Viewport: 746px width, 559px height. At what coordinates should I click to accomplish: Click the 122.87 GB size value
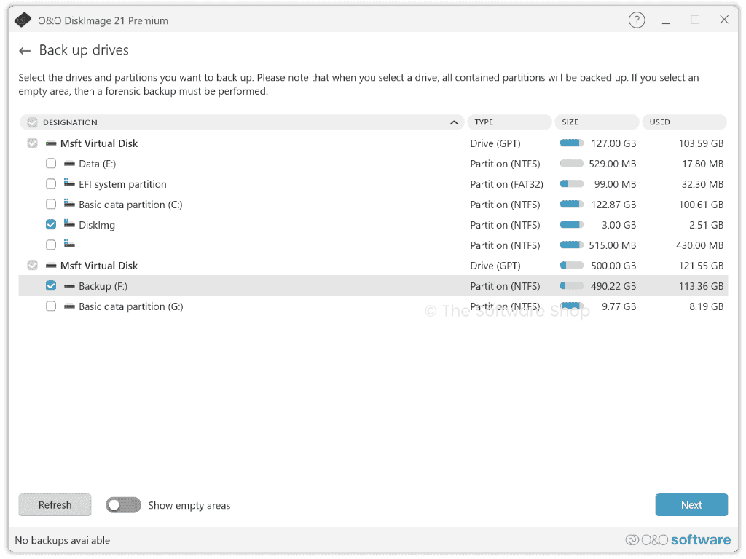613,205
